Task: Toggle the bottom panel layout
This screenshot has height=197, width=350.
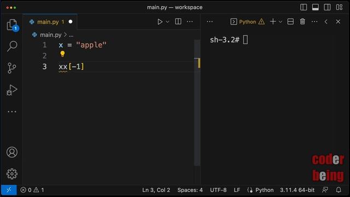Action: 316,7
